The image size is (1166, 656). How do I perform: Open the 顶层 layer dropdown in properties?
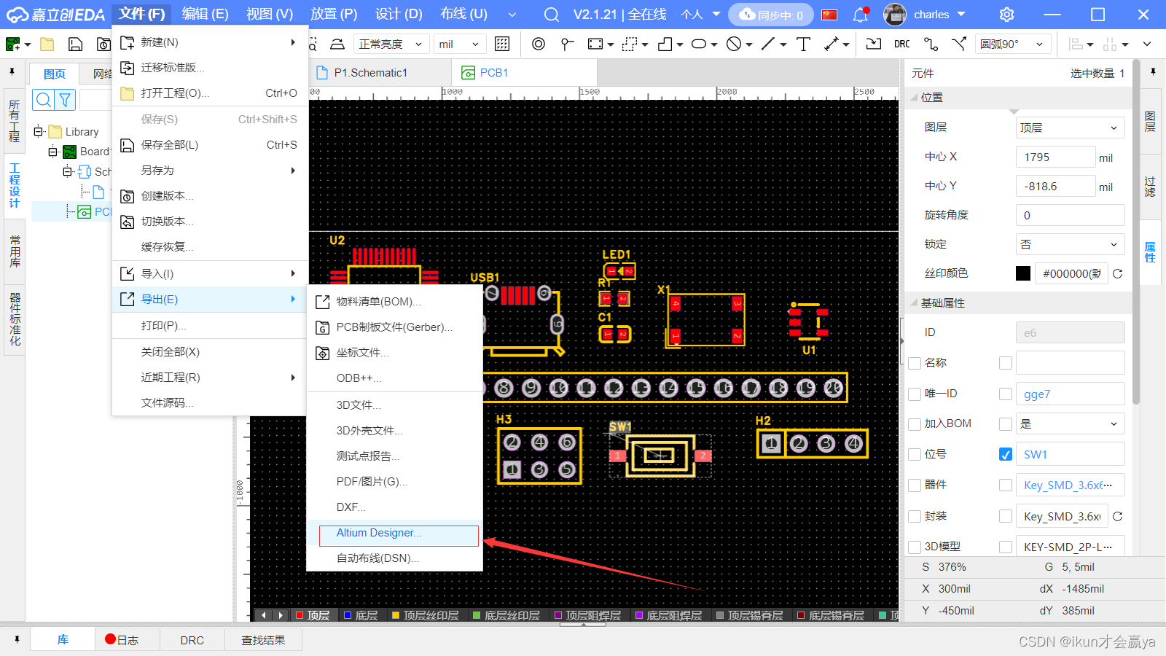point(1069,127)
